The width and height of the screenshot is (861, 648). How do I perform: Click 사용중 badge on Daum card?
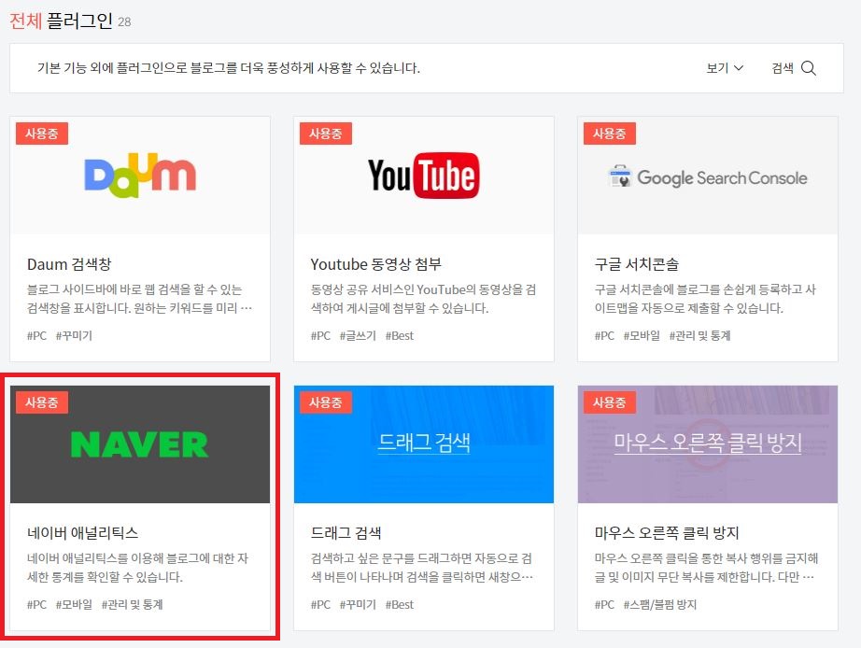42,134
